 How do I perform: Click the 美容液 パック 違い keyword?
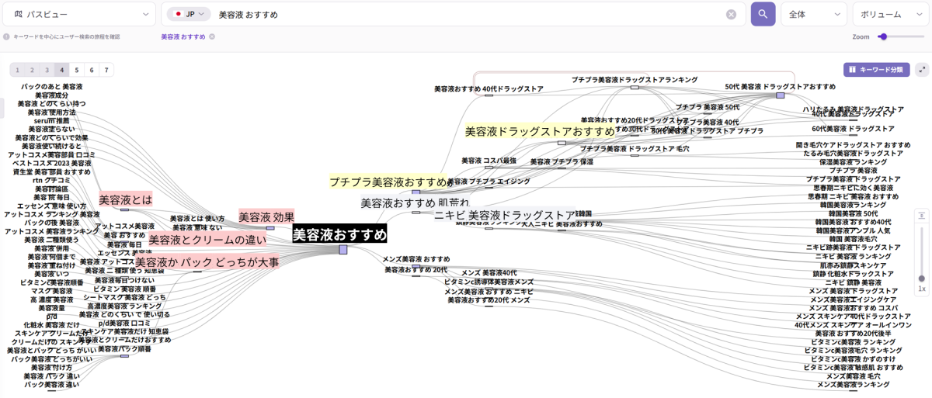tap(52, 376)
